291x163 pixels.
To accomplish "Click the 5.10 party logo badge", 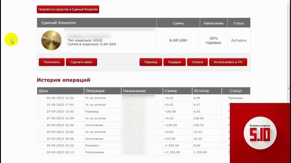I will pyautogui.click(x=260, y=133).
